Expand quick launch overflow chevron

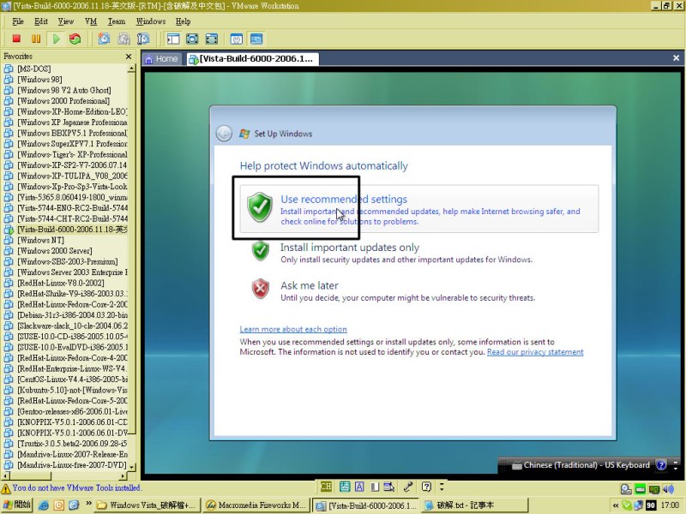89,504
